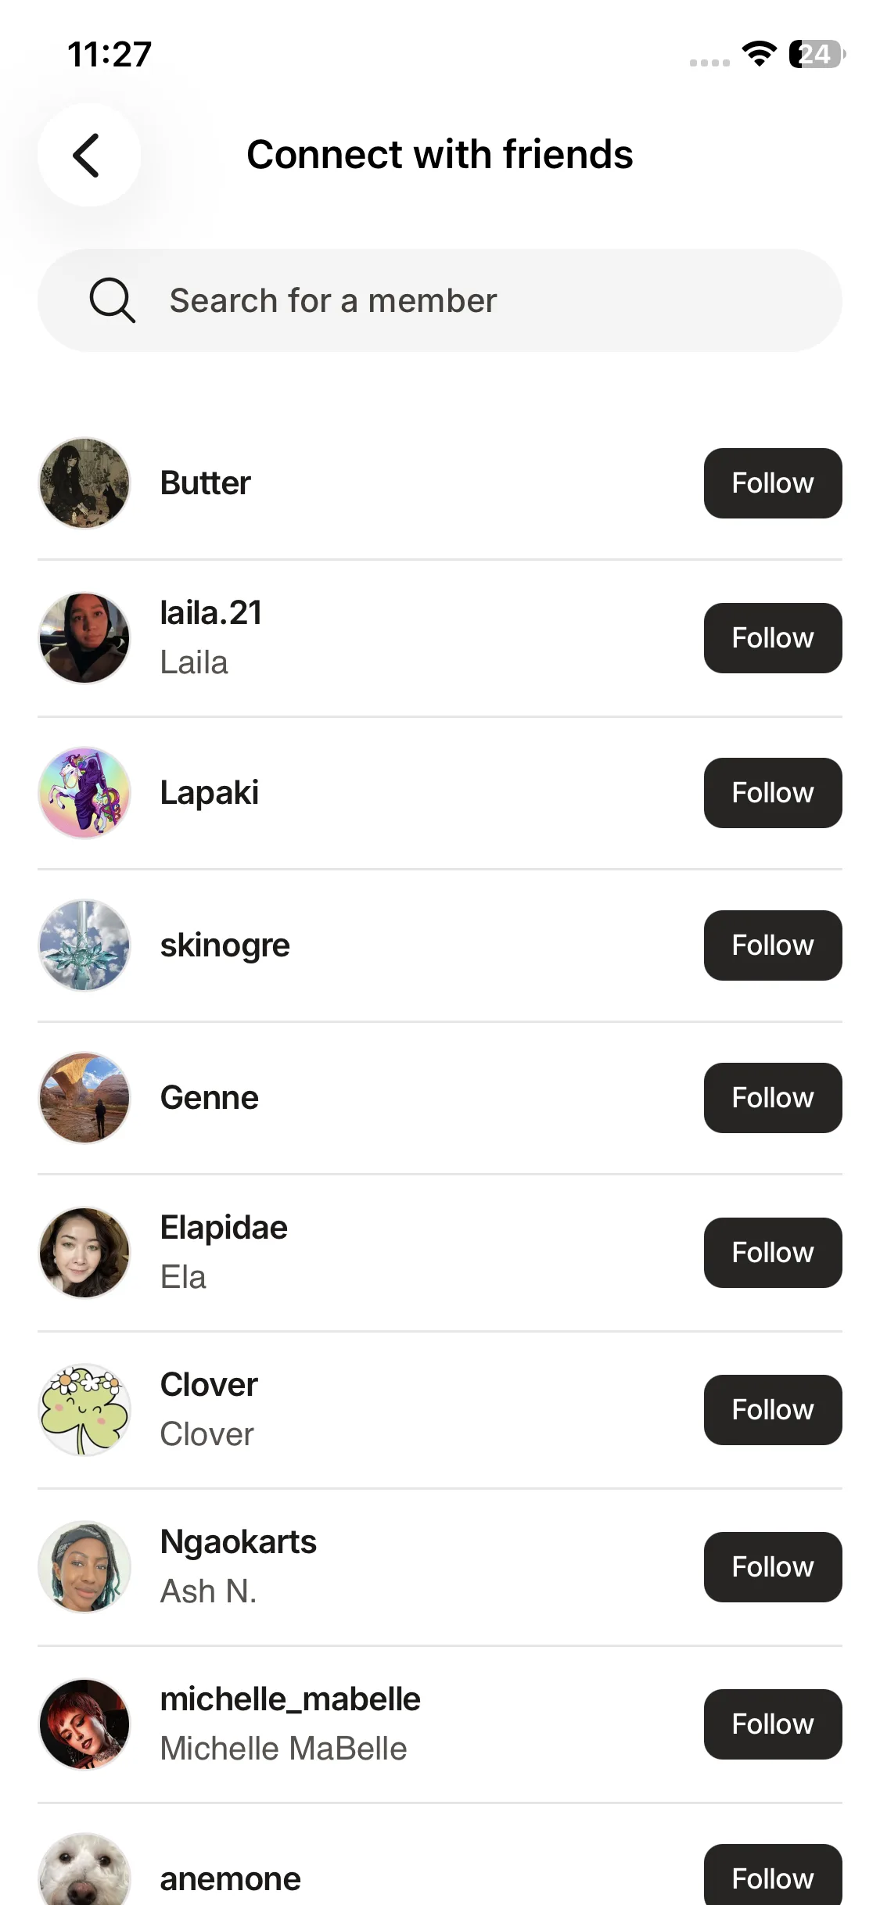Screen dimensions: 880x1905
Task: View Lapaki's unicorn avatar
Action: click(84, 793)
